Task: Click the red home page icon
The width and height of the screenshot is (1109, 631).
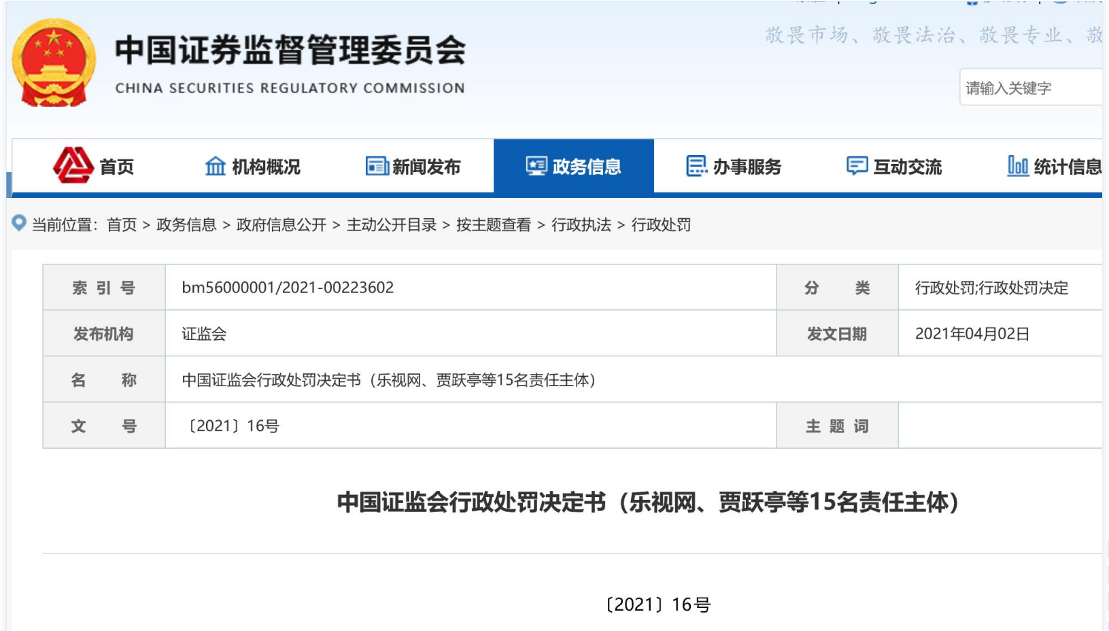Action: pyautogui.click(x=73, y=165)
